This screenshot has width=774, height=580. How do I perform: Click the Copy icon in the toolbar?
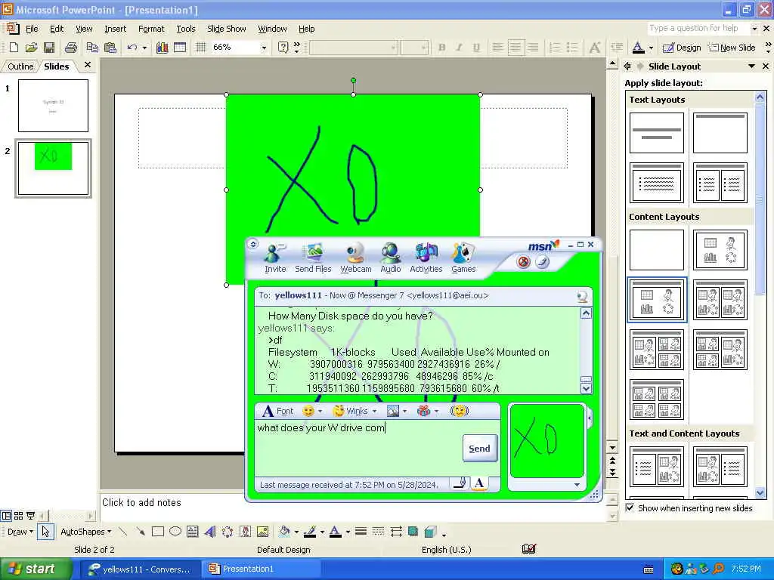coord(92,48)
